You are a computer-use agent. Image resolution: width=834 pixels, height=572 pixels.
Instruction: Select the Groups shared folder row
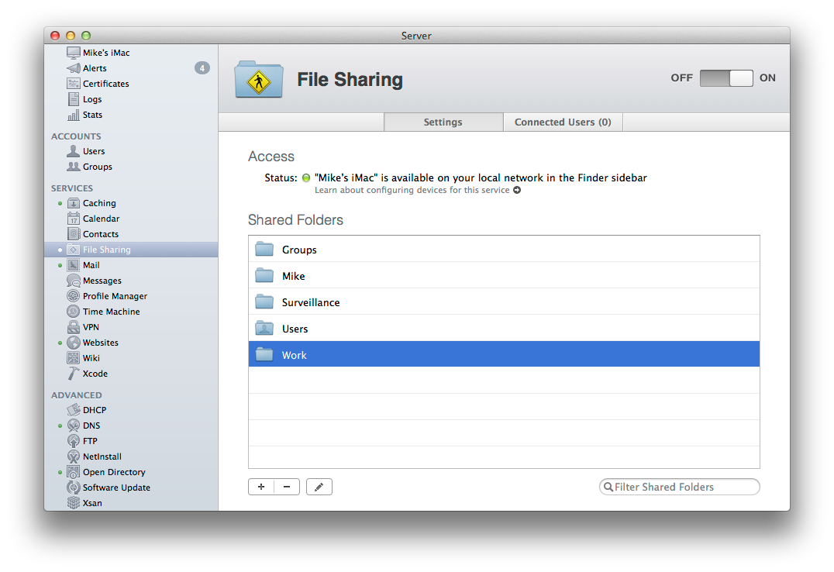tap(504, 249)
